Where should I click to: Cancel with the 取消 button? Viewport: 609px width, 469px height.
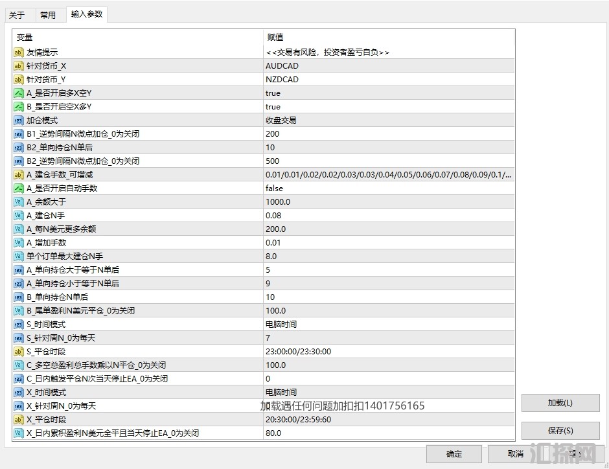coord(516,454)
